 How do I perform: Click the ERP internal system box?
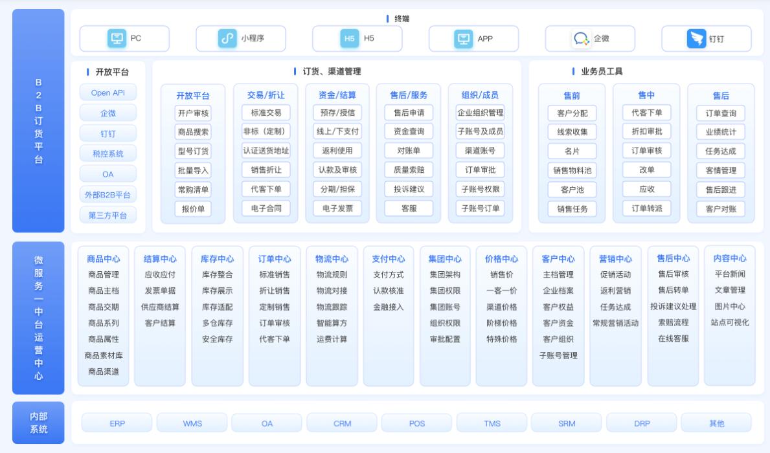(117, 423)
